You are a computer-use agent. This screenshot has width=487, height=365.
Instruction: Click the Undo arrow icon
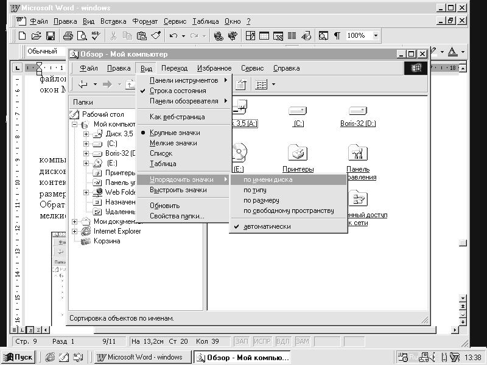coord(173,36)
